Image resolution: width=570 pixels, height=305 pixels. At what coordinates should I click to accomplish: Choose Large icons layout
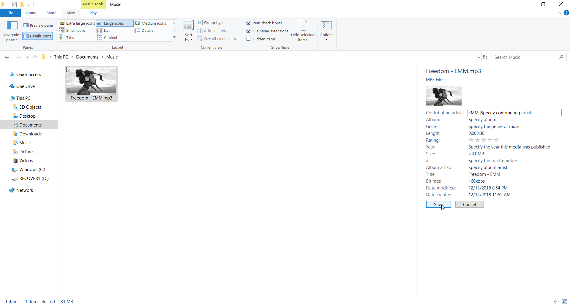click(x=115, y=23)
